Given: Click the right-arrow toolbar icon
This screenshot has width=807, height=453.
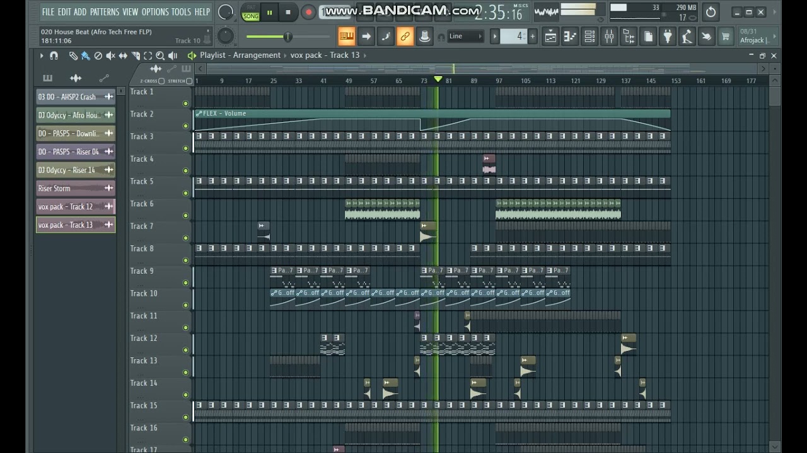Looking at the screenshot, I should point(366,36).
